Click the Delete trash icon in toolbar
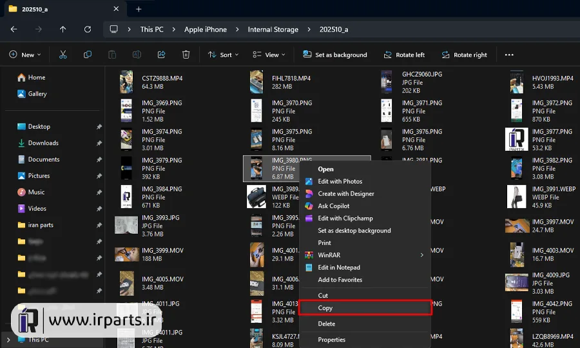 pos(186,55)
